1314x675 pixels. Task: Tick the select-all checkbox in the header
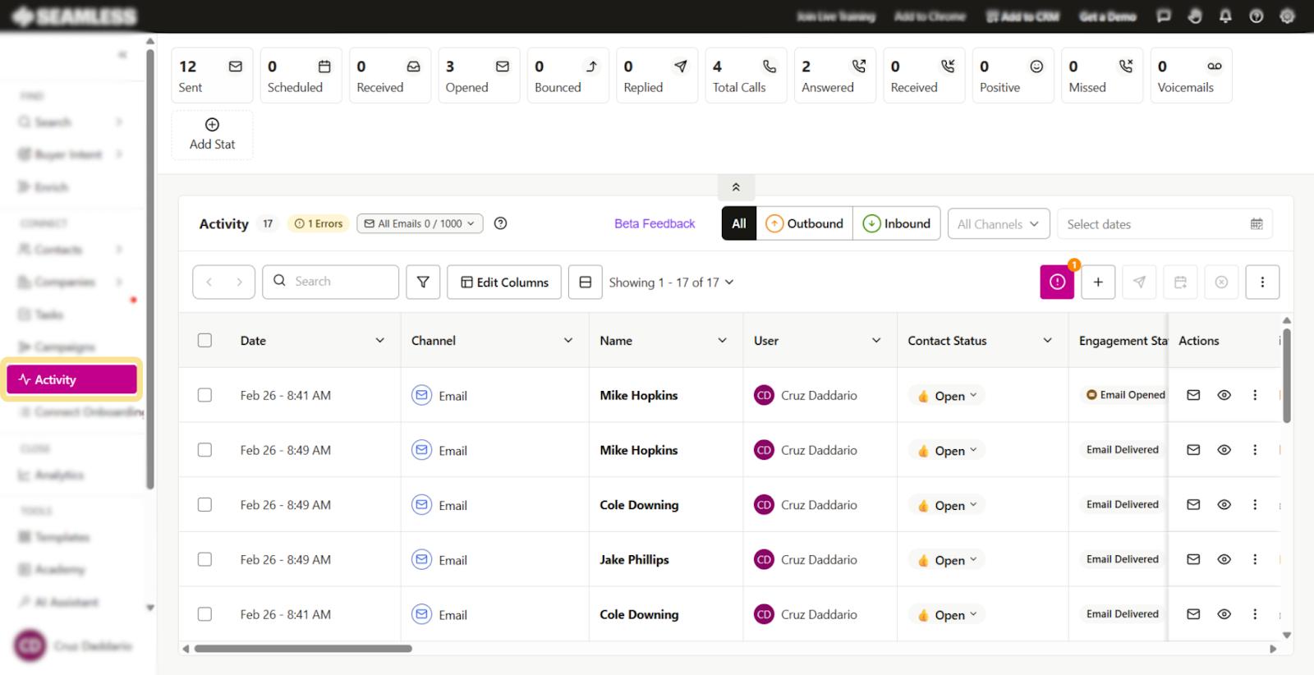point(204,340)
